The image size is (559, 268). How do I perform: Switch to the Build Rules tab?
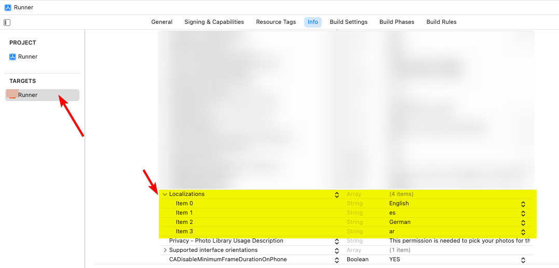pyautogui.click(x=441, y=22)
